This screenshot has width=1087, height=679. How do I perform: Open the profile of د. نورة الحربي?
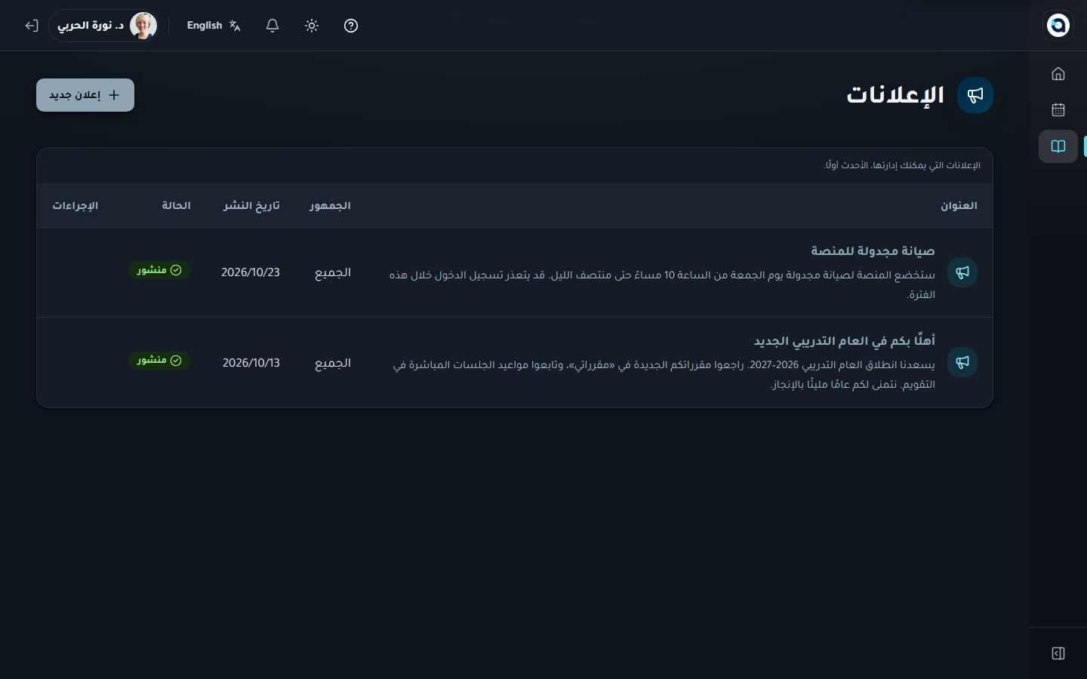(x=103, y=26)
